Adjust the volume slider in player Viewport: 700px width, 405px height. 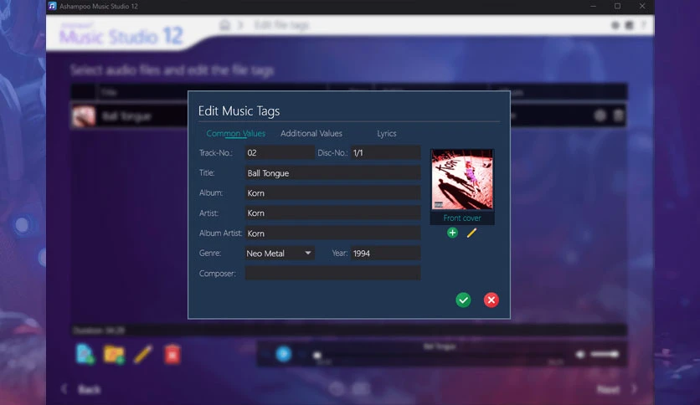coord(605,354)
